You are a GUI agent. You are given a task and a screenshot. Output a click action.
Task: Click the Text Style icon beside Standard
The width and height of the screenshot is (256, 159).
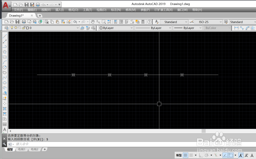click(157, 22)
